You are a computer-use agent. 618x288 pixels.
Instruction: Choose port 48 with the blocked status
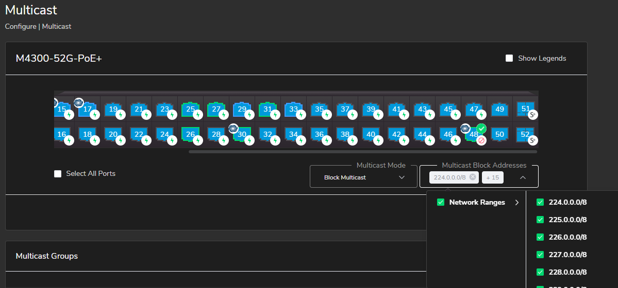coord(473,135)
